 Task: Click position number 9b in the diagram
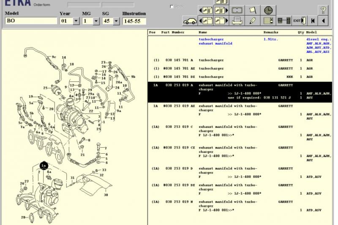click(x=133, y=77)
